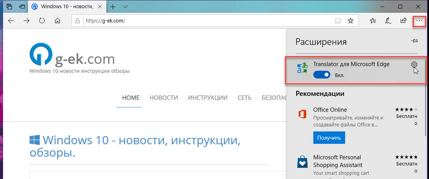Go forward with the forward arrow

[x=26, y=21]
